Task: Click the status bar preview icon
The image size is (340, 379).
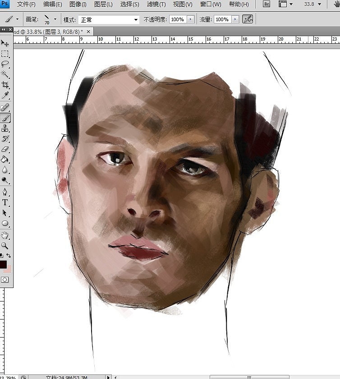Action: pos(23,377)
